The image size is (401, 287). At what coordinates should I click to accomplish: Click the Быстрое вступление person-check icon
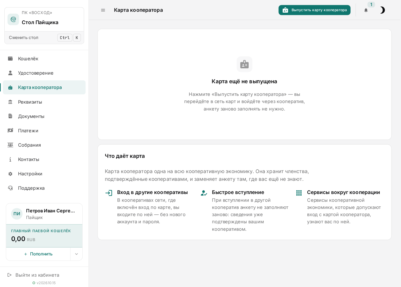[204, 193]
